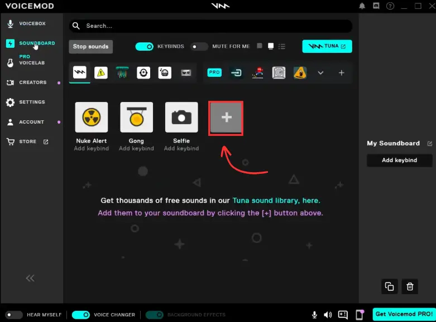Click the Search sounds field
This screenshot has width=436, height=322.
210,26
